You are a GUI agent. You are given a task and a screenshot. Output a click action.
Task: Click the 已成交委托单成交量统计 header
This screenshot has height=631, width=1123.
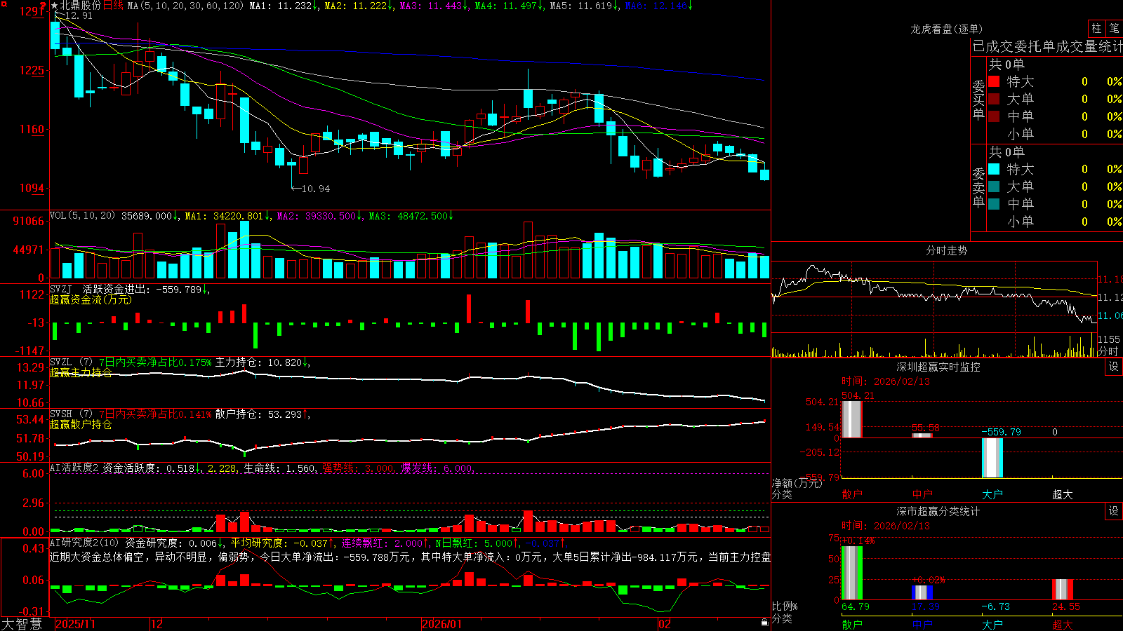[x=1047, y=46]
